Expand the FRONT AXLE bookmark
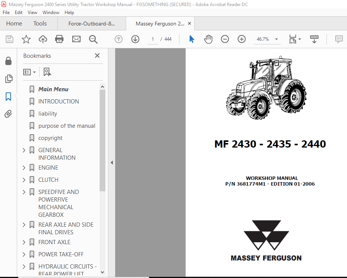The height and width of the screenshot is (278, 347). pyautogui.click(x=24, y=242)
